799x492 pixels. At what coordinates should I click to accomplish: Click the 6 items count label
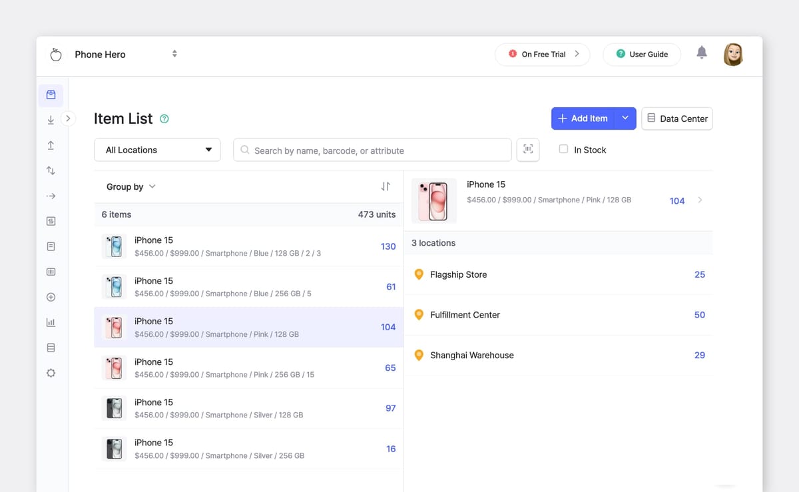(117, 214)
